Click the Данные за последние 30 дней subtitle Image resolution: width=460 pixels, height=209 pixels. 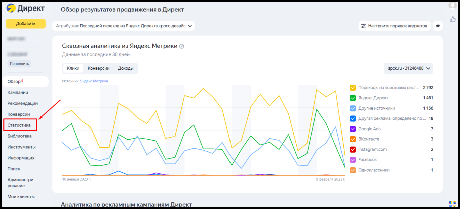pos(96,54)
